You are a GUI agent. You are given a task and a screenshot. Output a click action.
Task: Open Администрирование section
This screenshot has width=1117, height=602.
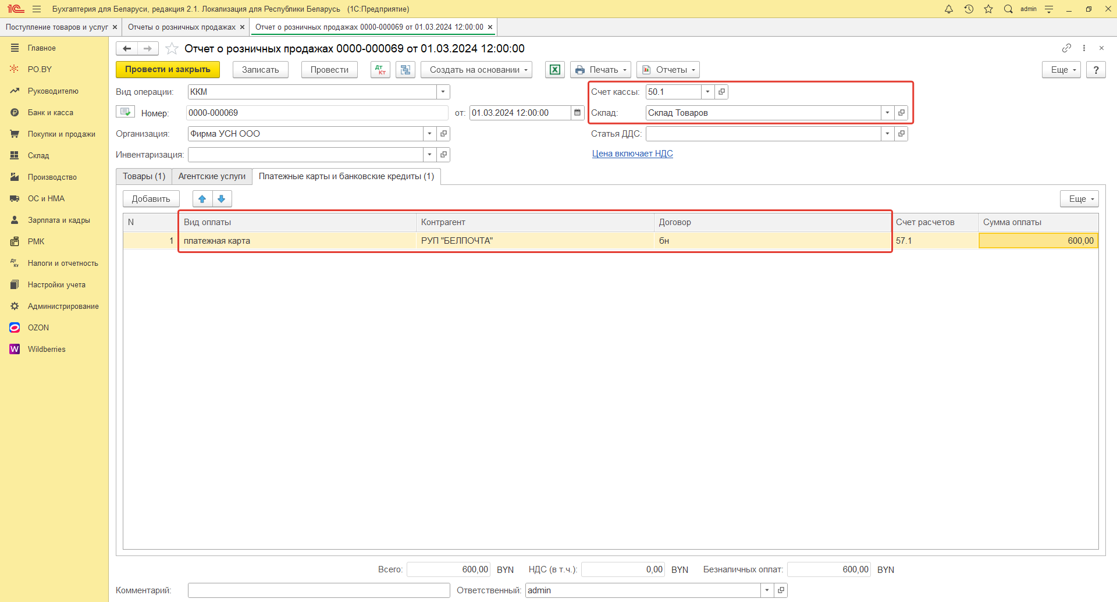(x=63, y=306)
